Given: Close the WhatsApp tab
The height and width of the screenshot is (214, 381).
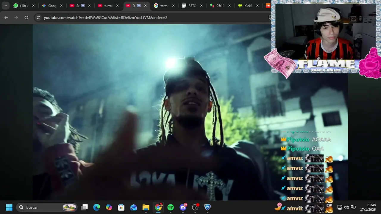Looking at the screenshot, I should coord(33,6).
